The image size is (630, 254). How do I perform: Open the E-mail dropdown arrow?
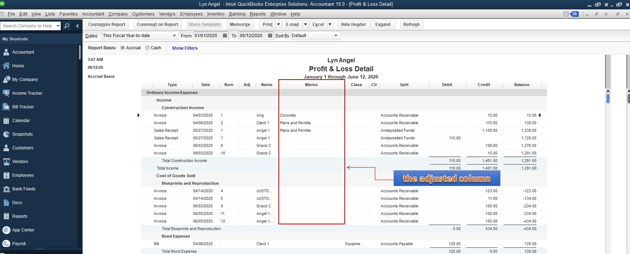point(305,24)
